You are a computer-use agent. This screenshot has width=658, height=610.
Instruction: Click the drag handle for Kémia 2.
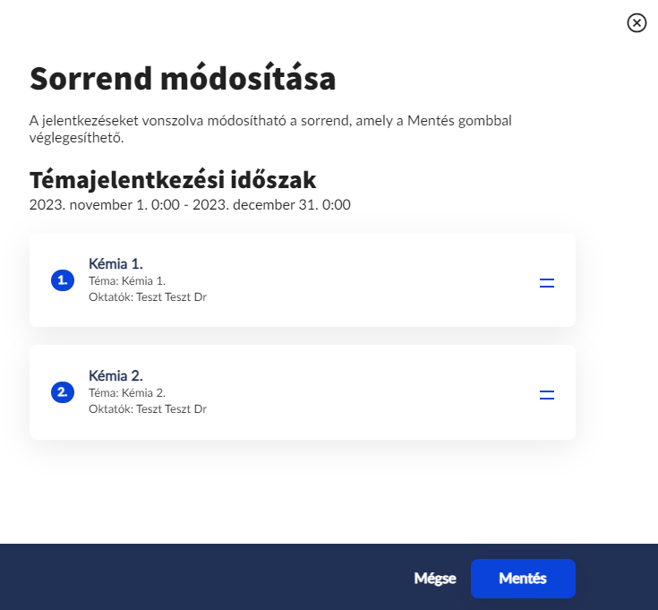tap(547, 395)
